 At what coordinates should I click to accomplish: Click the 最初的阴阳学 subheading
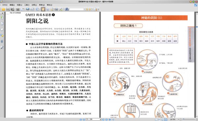(x=36, y=110)
